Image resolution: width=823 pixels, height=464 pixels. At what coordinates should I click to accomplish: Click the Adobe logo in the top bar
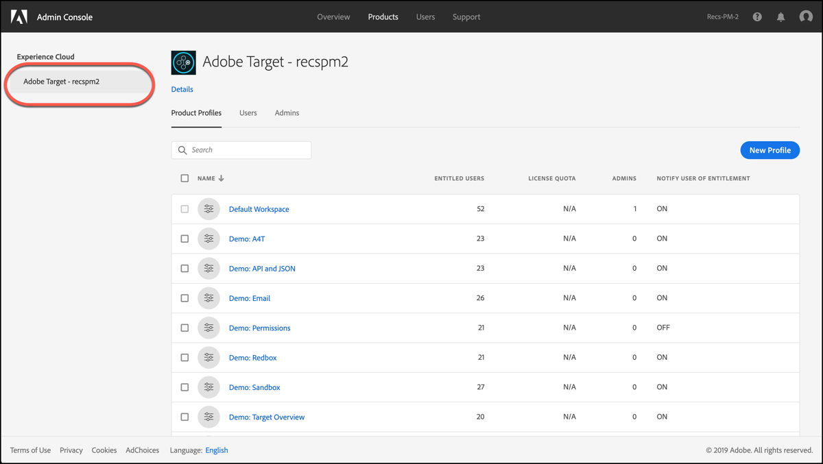[x=19, y=16]
